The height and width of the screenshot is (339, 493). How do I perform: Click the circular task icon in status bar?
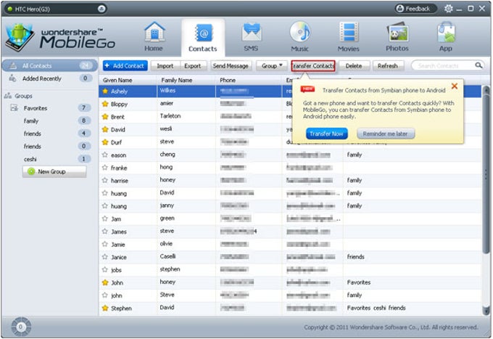coord(21,327)
